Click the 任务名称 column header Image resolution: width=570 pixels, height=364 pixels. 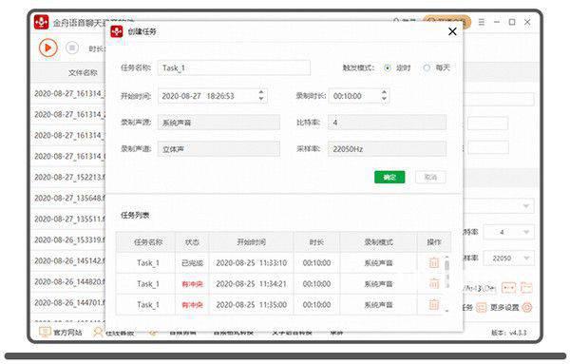[x=145, y=242]
